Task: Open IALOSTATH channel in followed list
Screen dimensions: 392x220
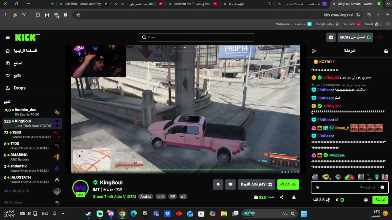Action: pyautogui.click(x=32, y=180)
